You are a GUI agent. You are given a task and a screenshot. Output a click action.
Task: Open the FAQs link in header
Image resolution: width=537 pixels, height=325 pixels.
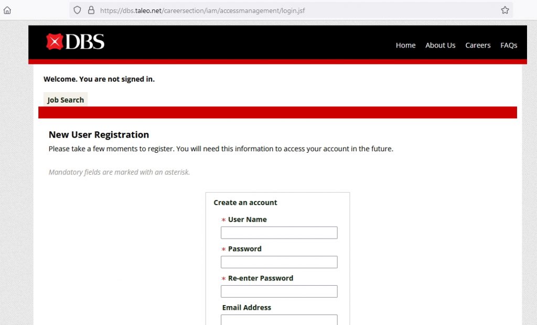point(508,46)
